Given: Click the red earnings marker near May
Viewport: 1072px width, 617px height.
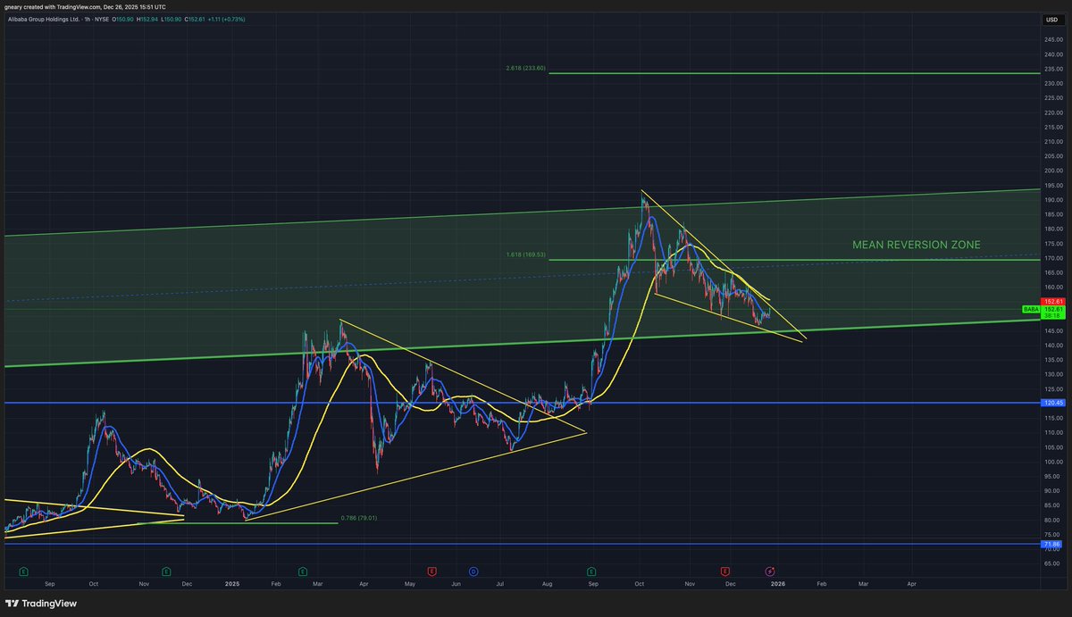Looking at the screenshot, I should (x=431, y=570).
